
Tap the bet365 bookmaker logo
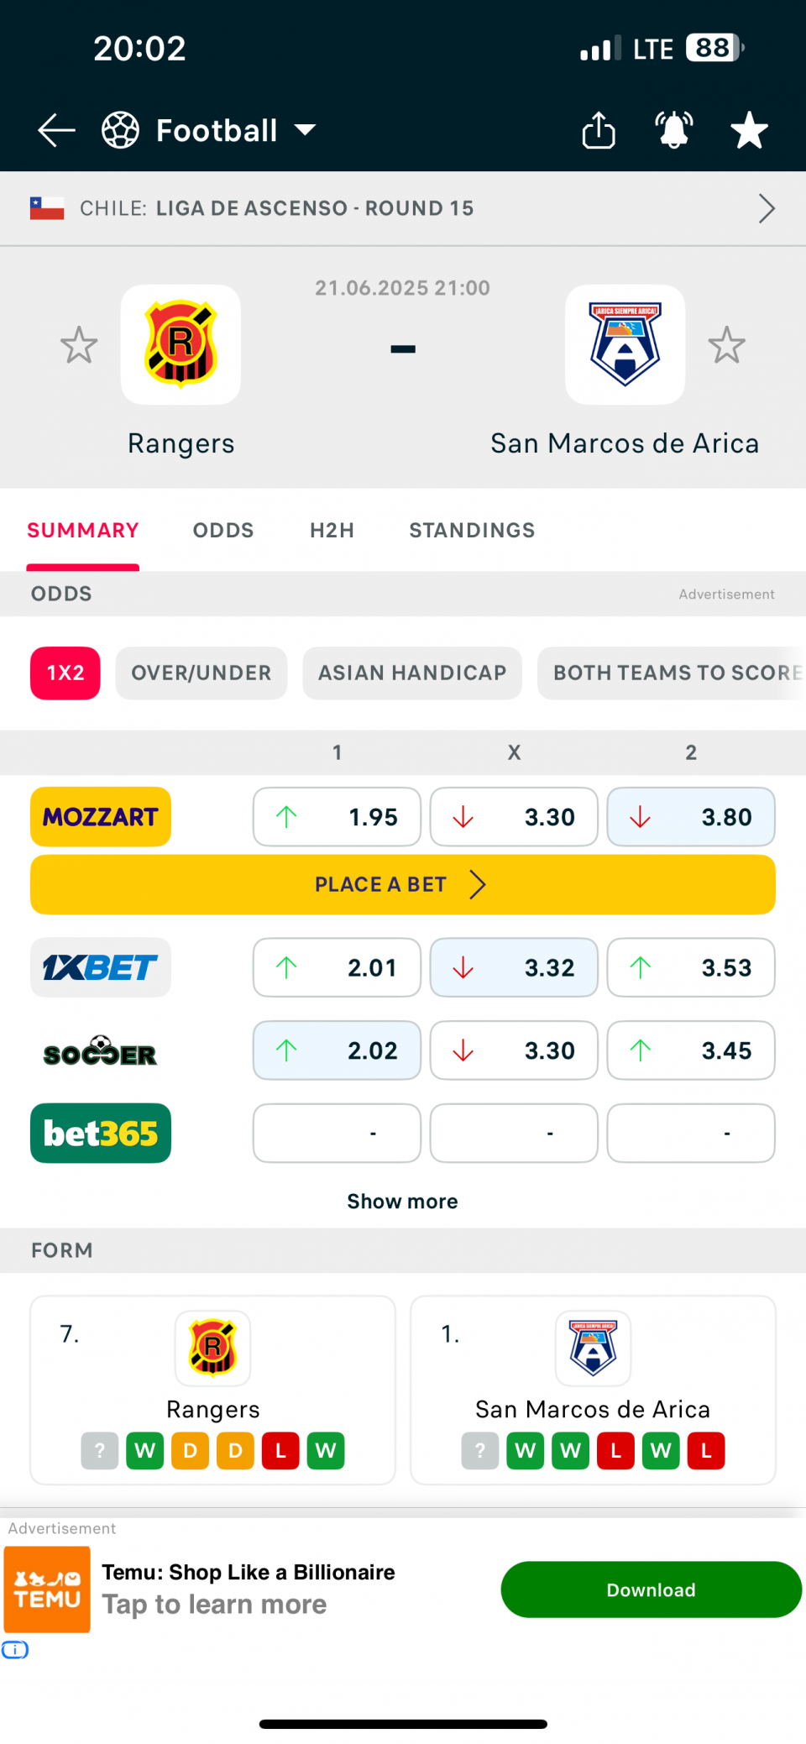[101, 1133]
